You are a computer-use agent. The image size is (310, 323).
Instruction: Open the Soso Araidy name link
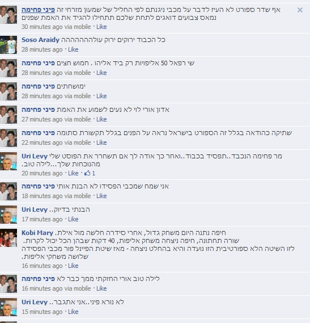(41, 40)
